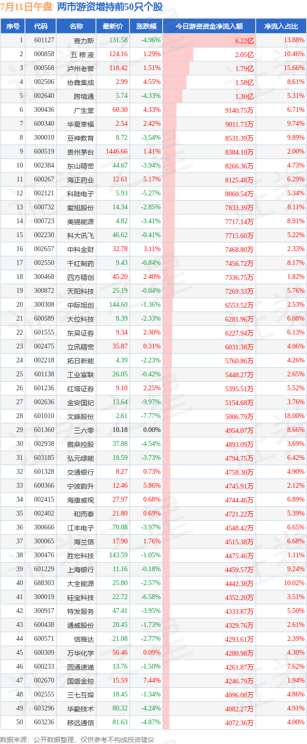This screenshot has height=744, width=307.
Task: Click the title 两市游资增持前50只个股
Action: [109, 7]
